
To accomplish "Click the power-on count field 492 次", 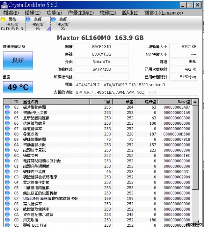I will [x=184, y=69].
